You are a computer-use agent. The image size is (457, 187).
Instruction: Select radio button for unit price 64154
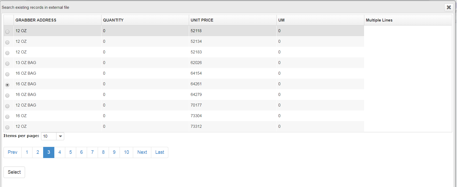(x=7, y=74)
